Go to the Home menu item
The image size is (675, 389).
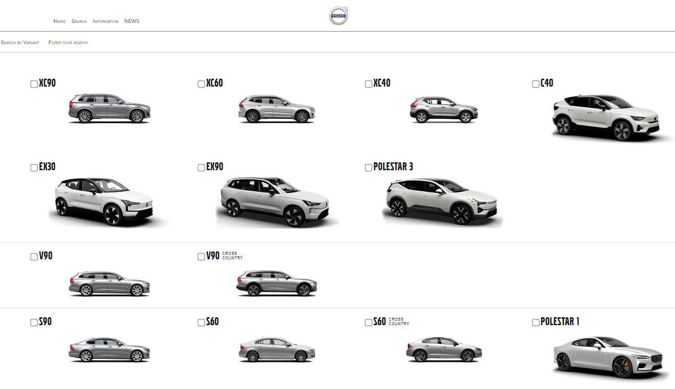tap(59, 21)
